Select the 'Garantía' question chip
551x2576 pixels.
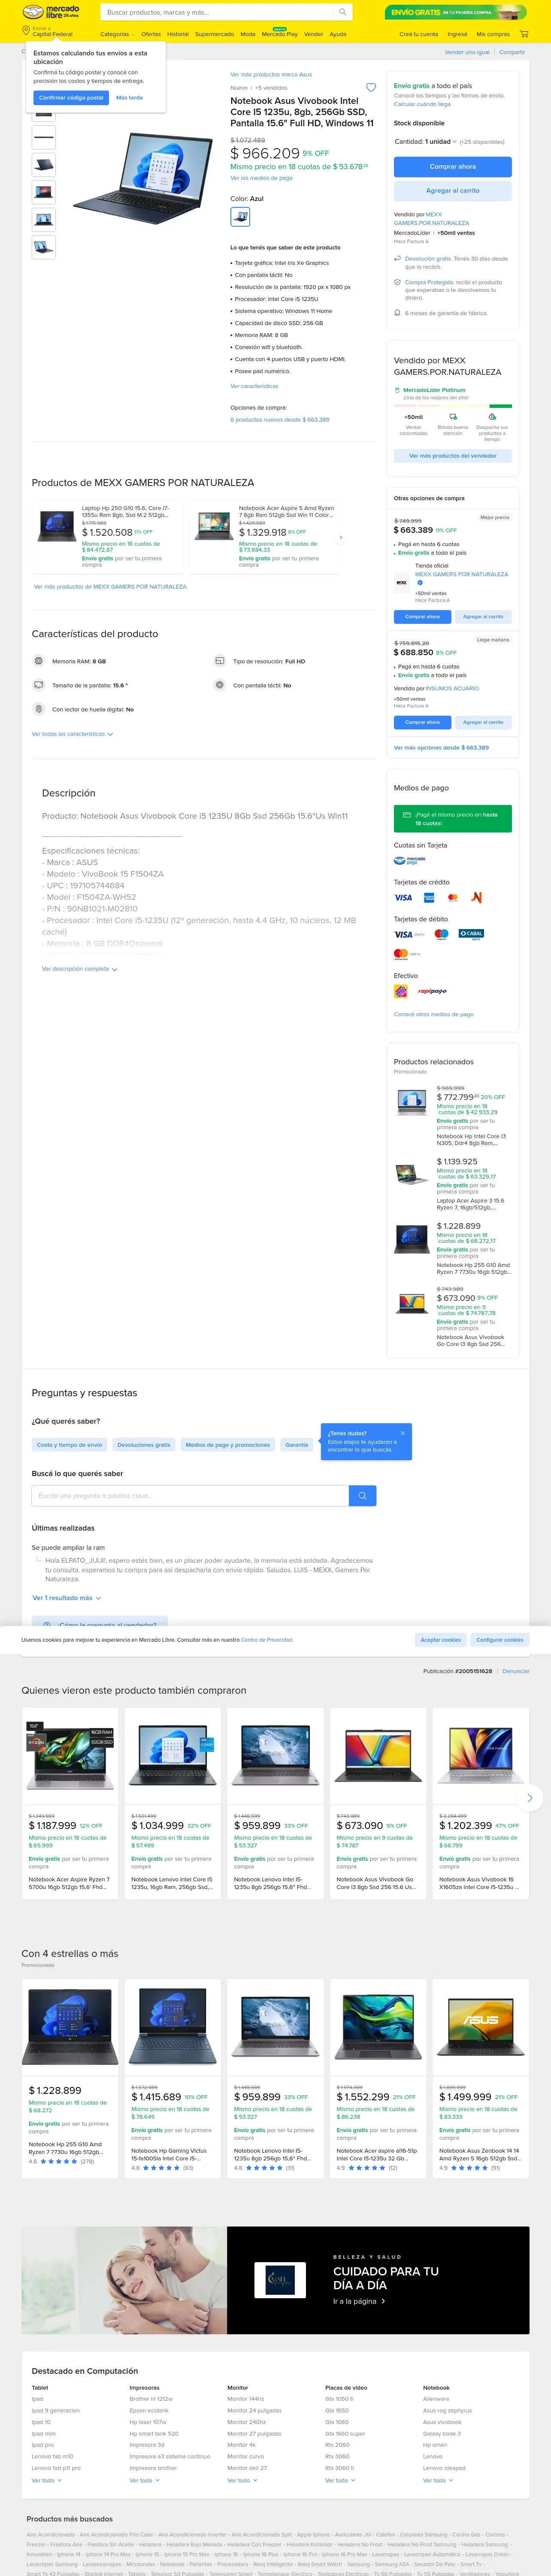[297, 1445]
